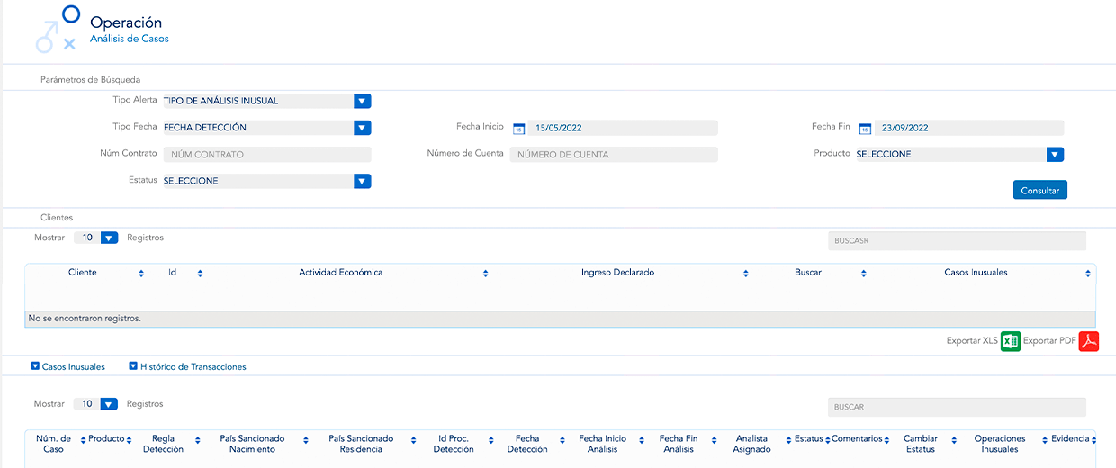Click the Análisis de Casos link
The height and width of the screenshot is (468, 1116).
[x=129, y=40]
